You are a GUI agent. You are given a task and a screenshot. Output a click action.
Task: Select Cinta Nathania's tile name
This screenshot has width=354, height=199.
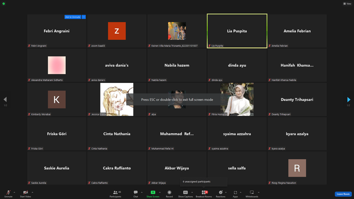coord(117,134)
